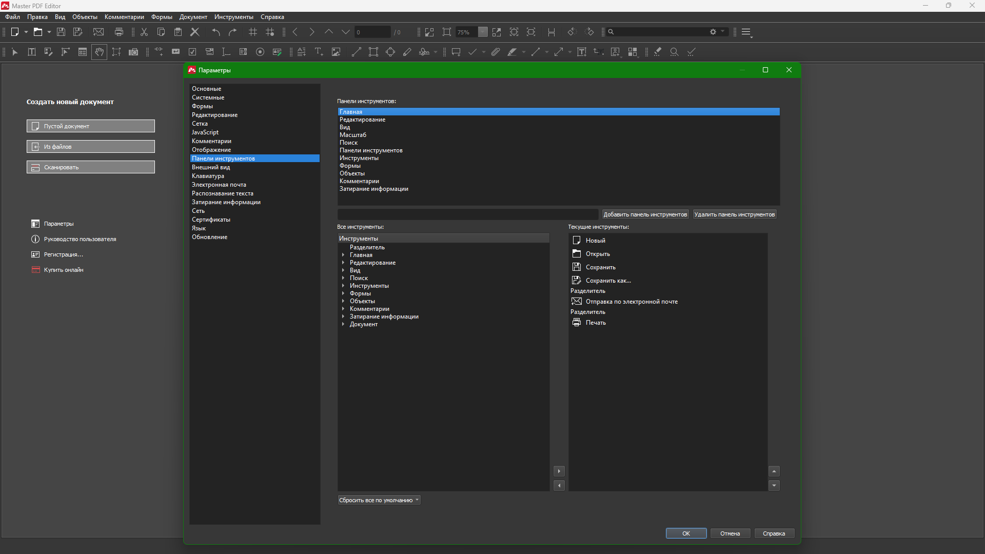Click the Send by email envelope icon

(x=98, y=32)
